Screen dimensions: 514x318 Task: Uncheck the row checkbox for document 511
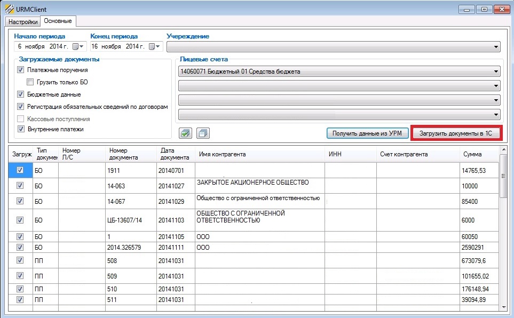pos(20,299)
